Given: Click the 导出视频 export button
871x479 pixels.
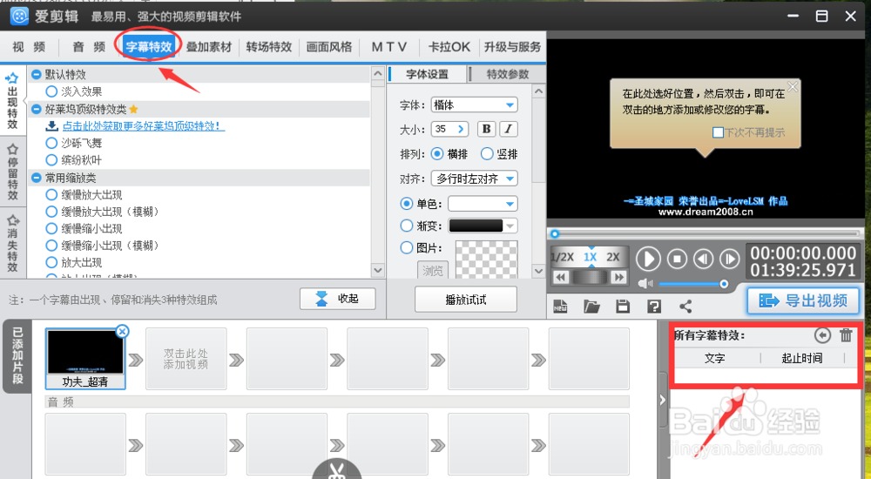Looking at the screenshot, I should [x=803, y=300].
